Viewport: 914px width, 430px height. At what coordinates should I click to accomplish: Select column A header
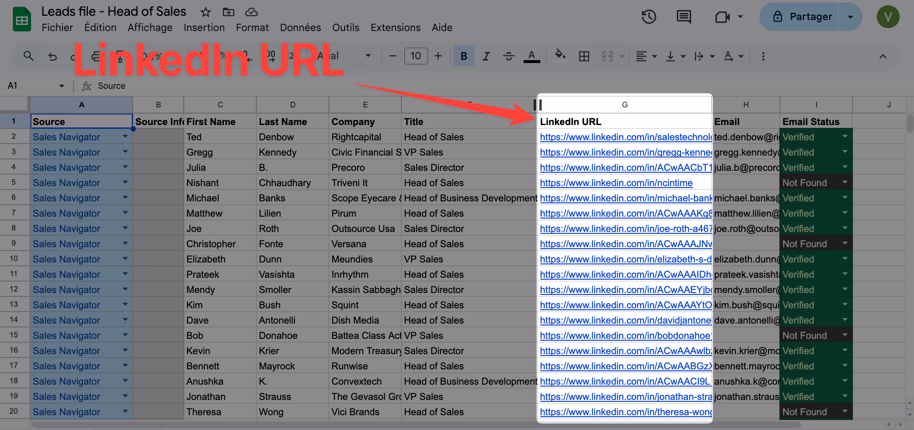82,105
